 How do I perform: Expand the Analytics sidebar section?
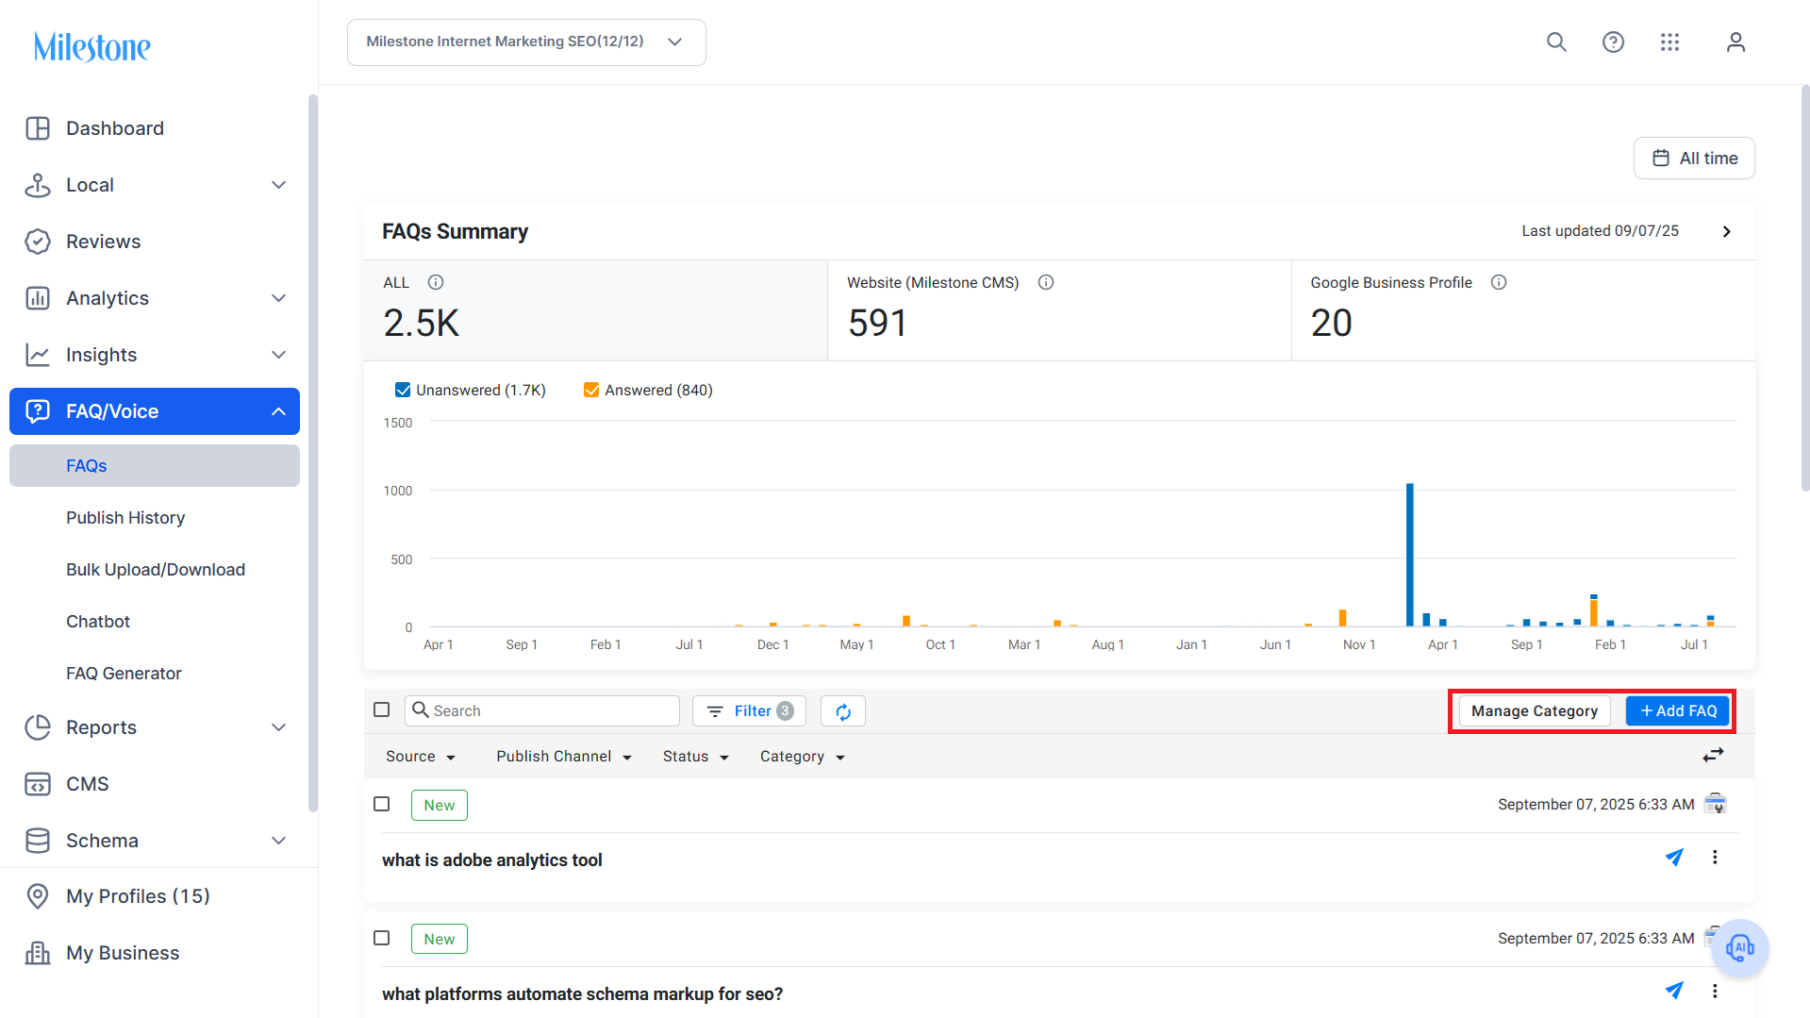tap(155, 298)
